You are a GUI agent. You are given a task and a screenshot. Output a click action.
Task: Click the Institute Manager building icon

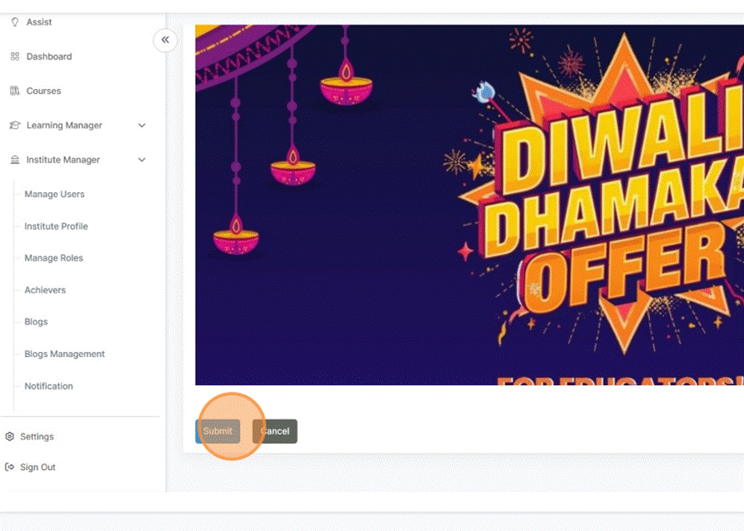pyautogui.click(x=15, y=160)
